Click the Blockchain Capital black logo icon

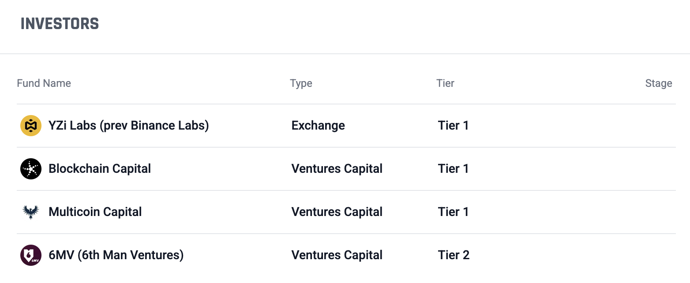click(31, 169)
